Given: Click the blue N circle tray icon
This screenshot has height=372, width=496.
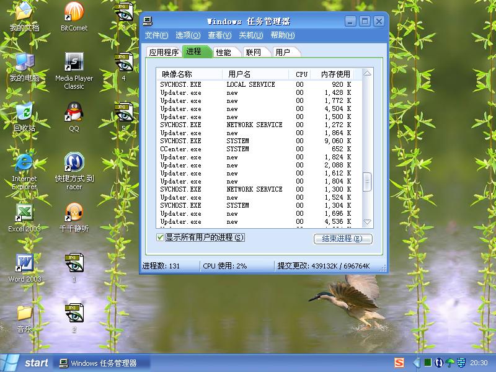Looking at the screenshot, I should tap(439, 363).
